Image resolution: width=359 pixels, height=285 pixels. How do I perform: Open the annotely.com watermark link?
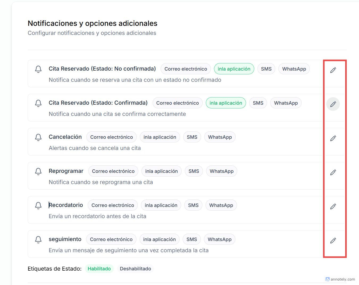point(340,279)
